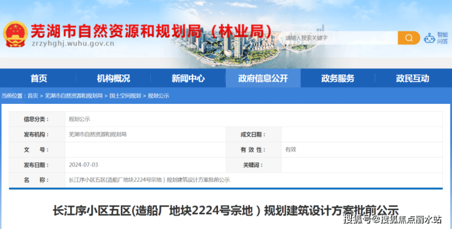Focus the keyword search input field
This screenshot has height=229, width=452.
(x=340, y=38)
